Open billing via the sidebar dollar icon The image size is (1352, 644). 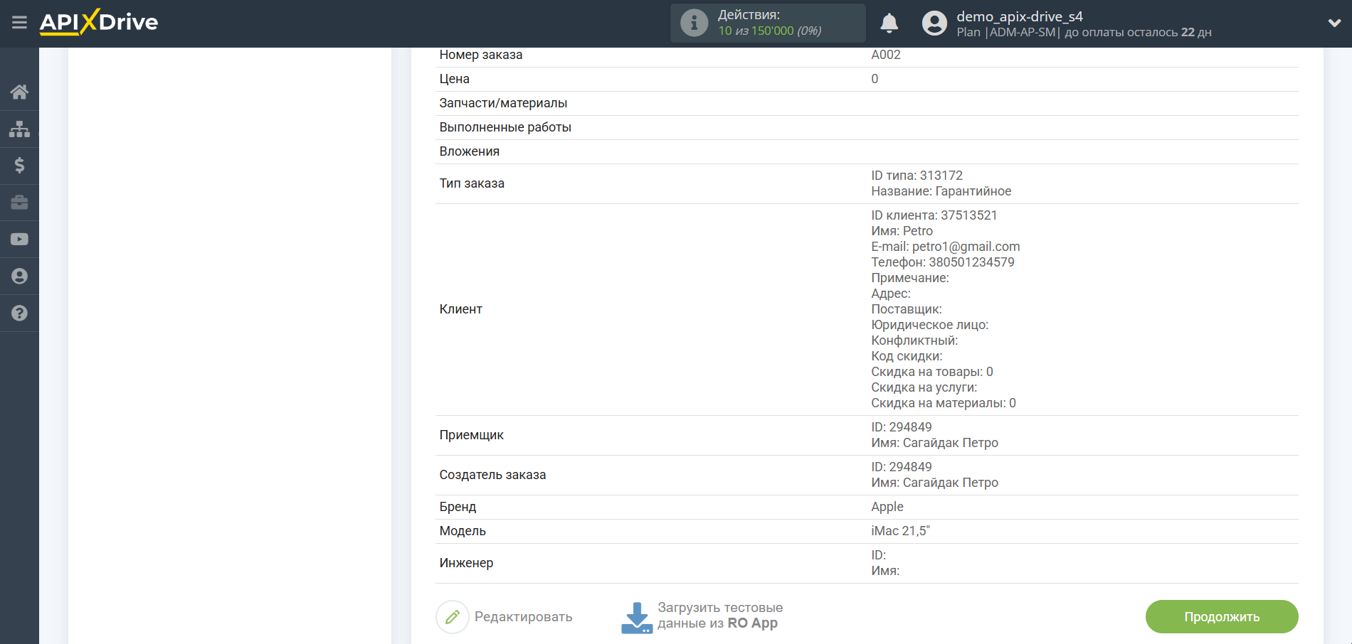(x=19, y=166)
